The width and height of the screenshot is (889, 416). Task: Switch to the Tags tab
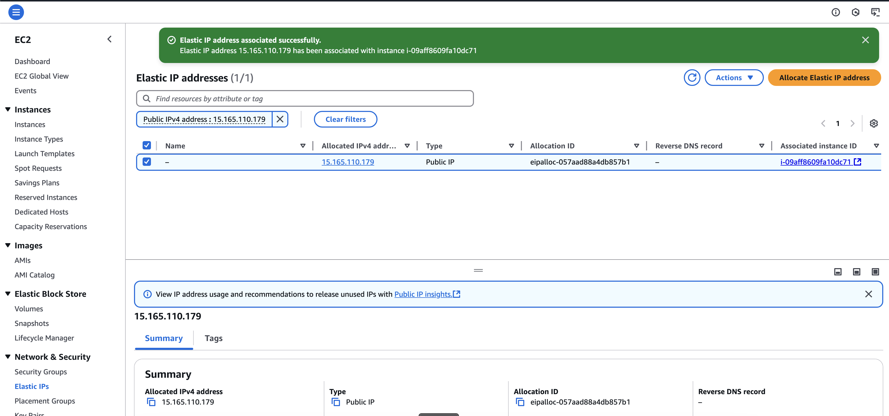coord(213,338)
